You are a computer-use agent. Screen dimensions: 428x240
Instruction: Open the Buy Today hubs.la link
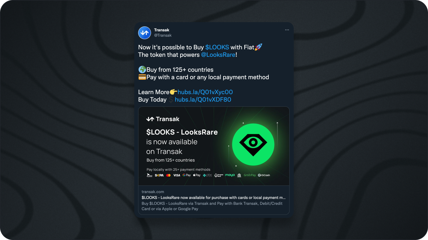click(x=203, y=99)
